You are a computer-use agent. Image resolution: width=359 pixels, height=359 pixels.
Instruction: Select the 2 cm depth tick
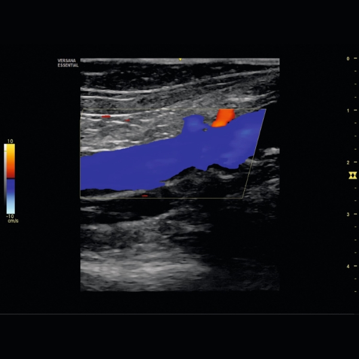[x=348, y=162]
